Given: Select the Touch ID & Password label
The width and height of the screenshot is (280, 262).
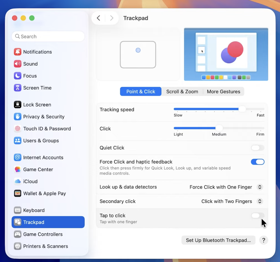Looking at the screenshot, I should click(x=47, y=128).
